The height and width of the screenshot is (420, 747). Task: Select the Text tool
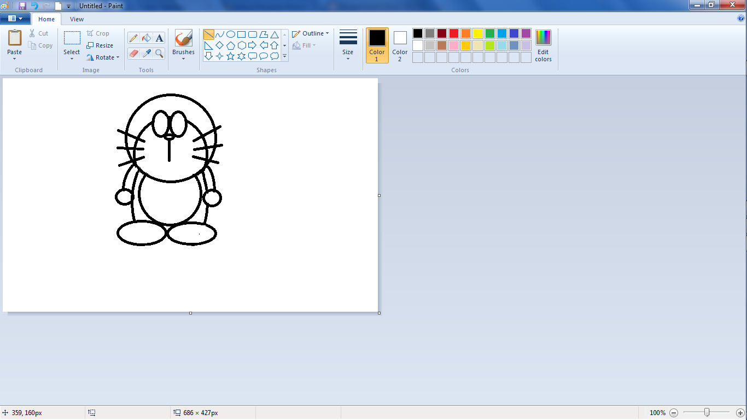point(159,38)
